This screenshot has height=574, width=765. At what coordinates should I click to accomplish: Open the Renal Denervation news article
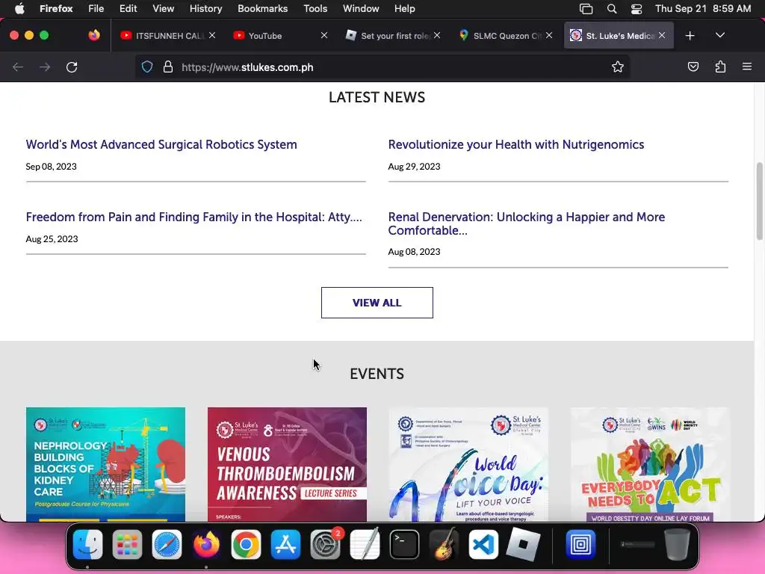tap(527, 223)
